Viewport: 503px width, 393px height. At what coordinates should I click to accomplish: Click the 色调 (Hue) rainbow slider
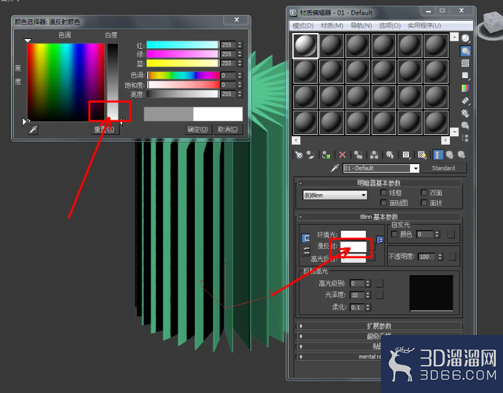point(184,76)
